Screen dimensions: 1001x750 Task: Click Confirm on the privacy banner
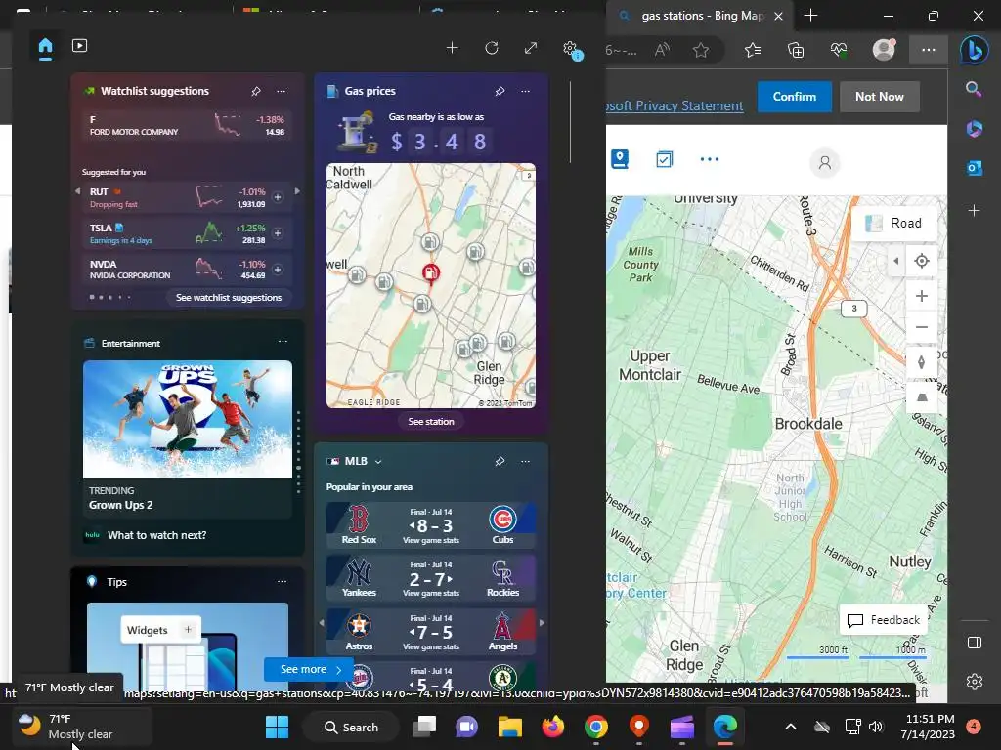tap(794, 97)
